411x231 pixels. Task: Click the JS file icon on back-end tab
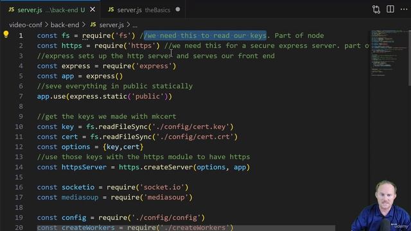(x=12, y=10)
